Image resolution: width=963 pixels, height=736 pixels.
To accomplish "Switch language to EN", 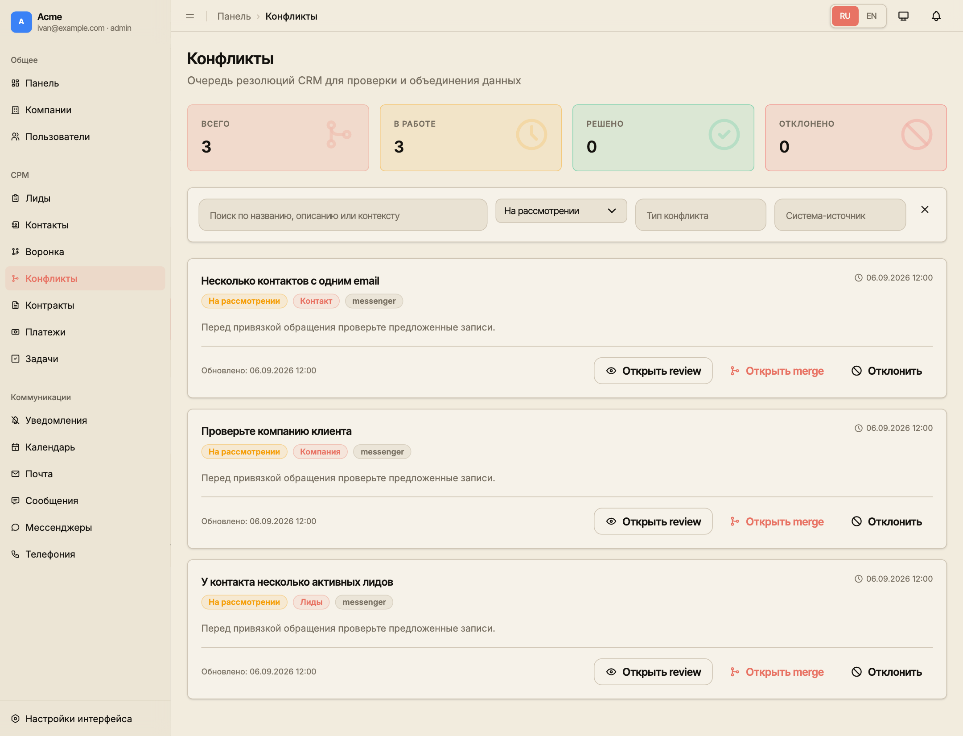I will pos(871,16).
